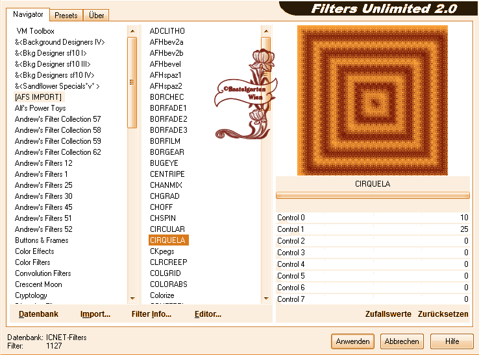Select &<Background Designers IV> category
Viewport: 479px width, 355px height.
pyautogui.click(x=60, y=42)
